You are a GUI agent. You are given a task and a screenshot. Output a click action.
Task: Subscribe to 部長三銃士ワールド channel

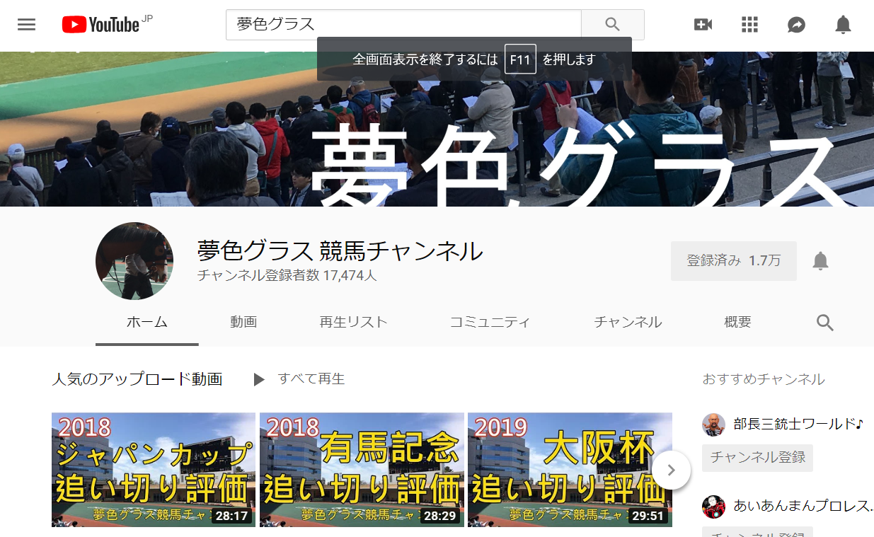pos(757,458)
